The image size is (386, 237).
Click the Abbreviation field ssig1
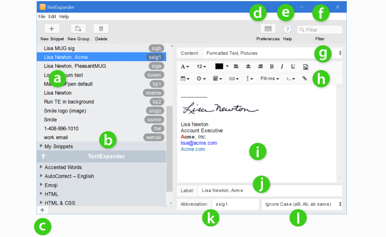[x=235, y=204]
